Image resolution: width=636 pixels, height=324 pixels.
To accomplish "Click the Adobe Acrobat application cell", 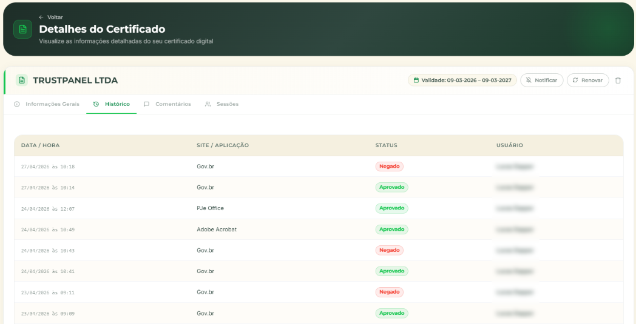I will coord(217,230).
